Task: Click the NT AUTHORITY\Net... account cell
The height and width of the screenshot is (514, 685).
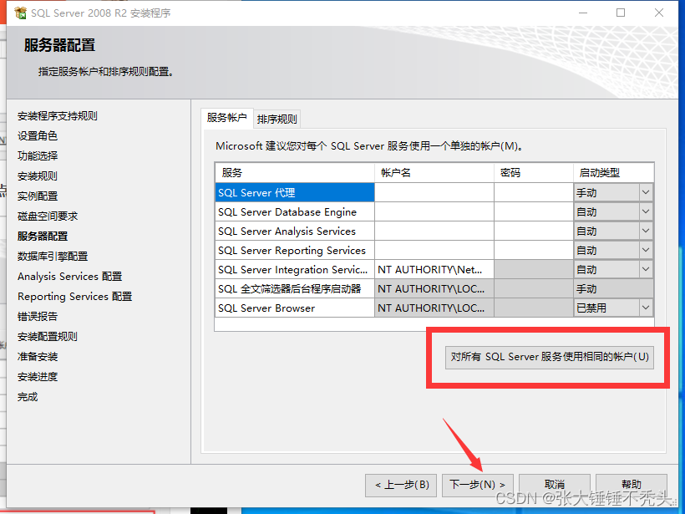Action: pyautogui.click(x=434, y=269)
